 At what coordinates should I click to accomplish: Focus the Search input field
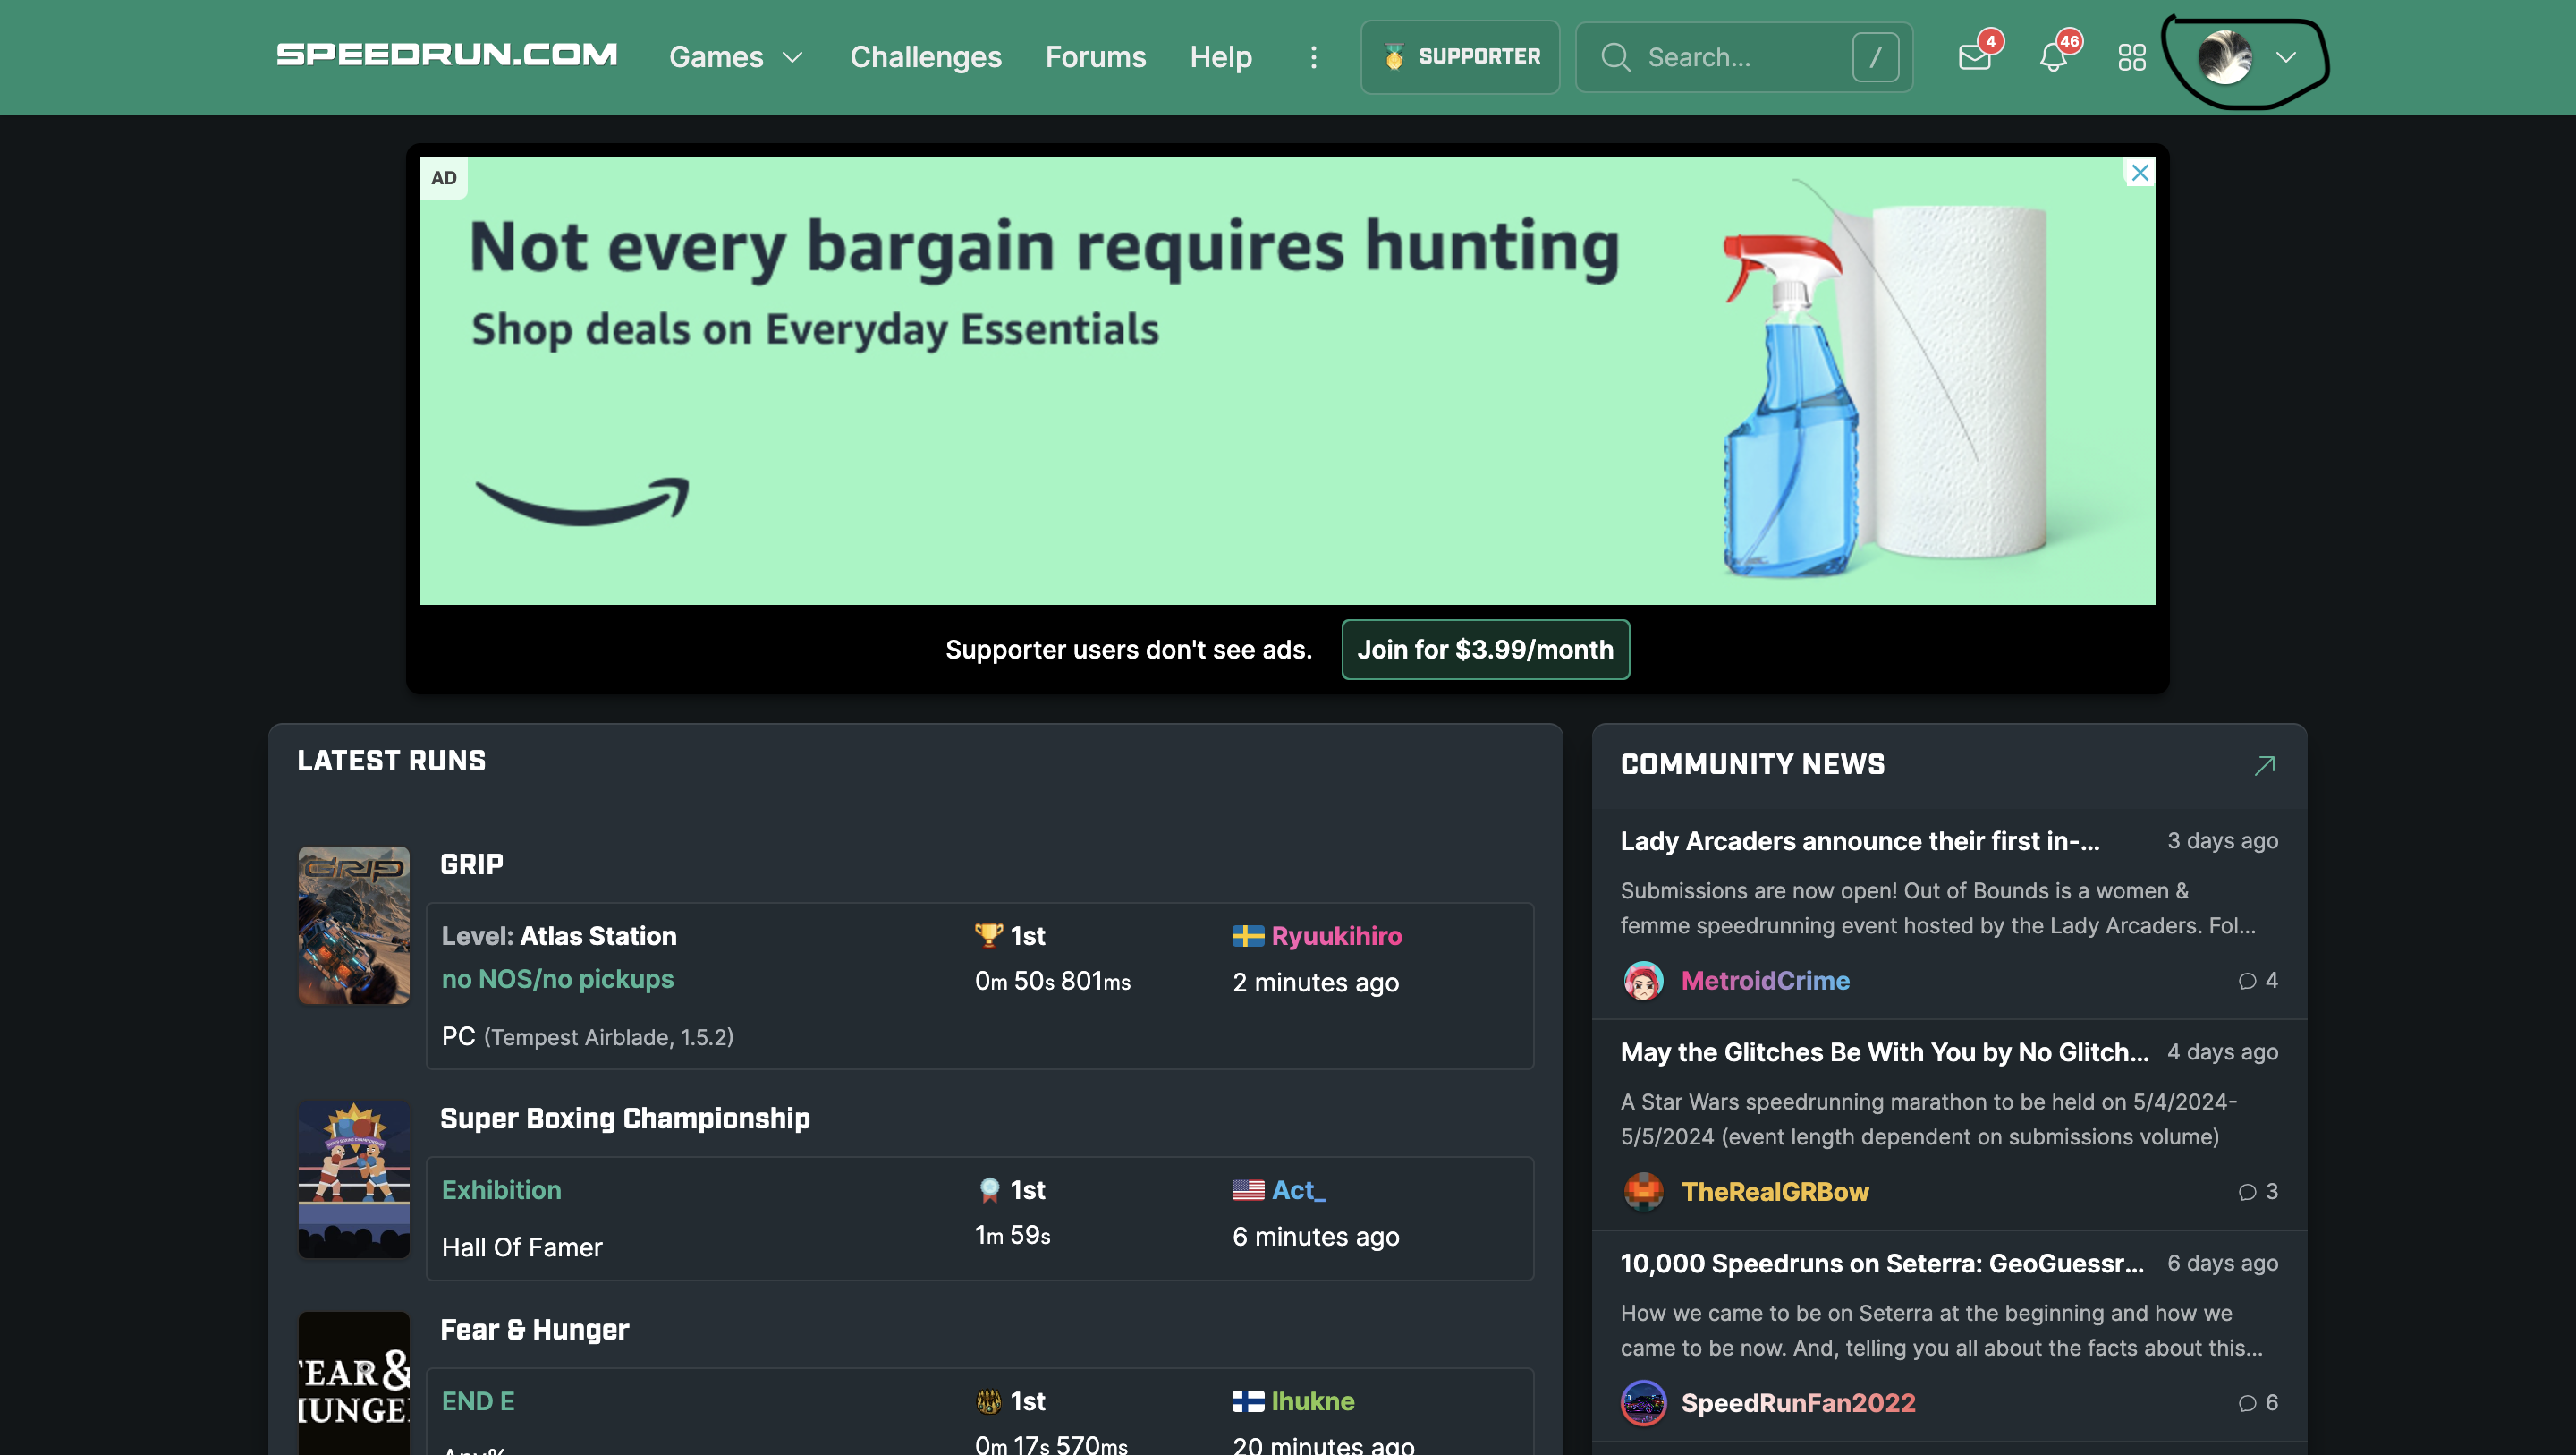click(1742, 57)
